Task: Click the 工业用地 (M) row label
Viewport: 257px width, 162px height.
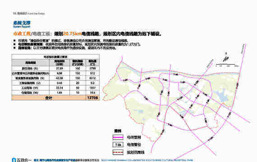Action: click(30, 88)
